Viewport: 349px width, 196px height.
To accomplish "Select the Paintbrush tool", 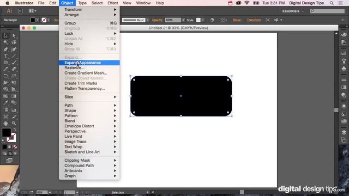I will click(14, 63).
